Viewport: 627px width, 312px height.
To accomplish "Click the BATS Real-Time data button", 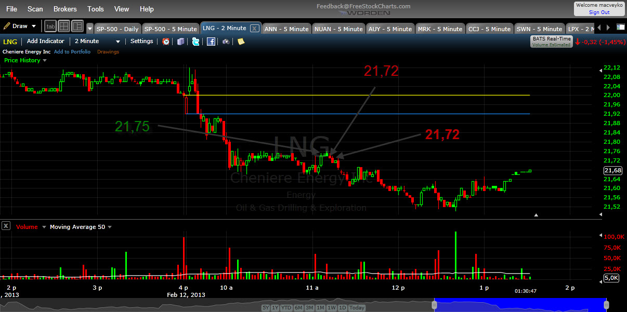I will (551, 42).
